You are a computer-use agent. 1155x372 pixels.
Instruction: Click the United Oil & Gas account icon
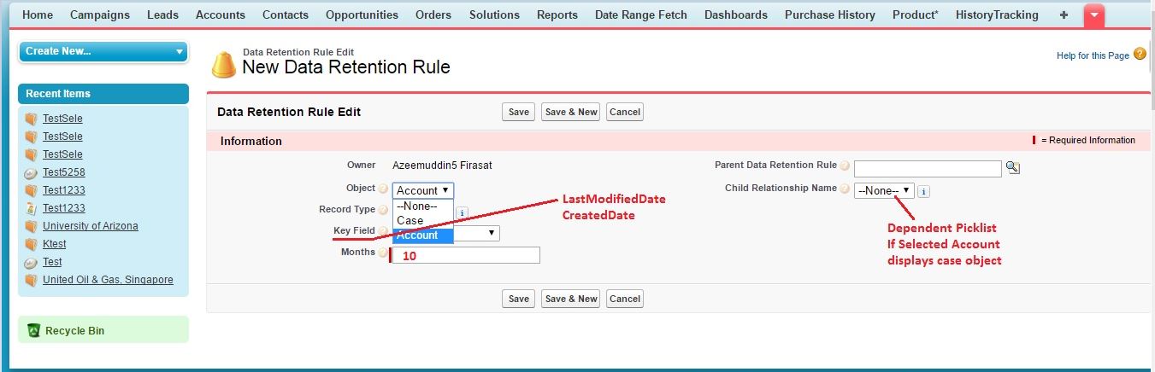tap(31, 280)
